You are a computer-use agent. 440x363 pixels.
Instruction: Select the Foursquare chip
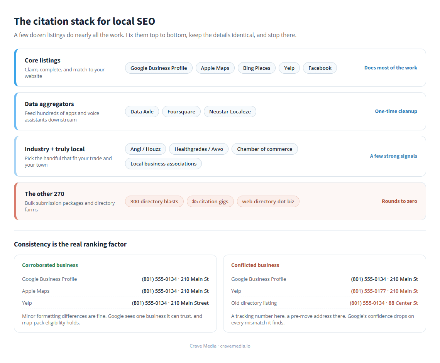[x=181, y=111]
